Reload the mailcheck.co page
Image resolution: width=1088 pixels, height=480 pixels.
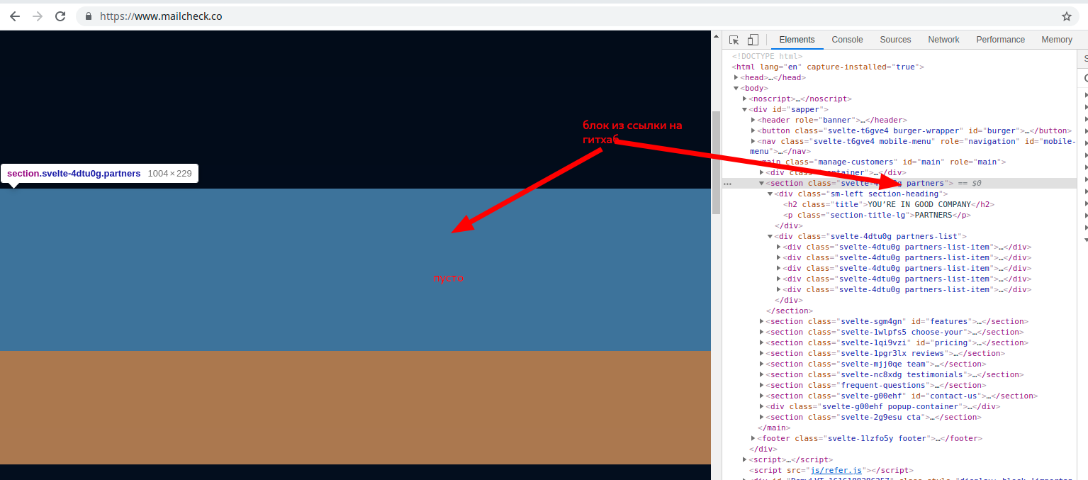pos(61,16)
